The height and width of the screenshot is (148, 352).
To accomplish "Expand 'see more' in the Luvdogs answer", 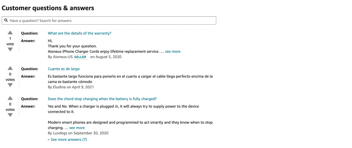I will point(77,128).
